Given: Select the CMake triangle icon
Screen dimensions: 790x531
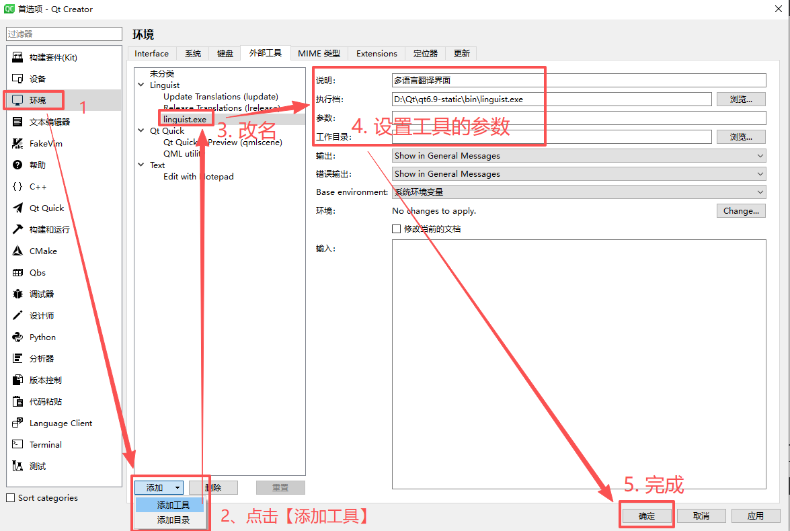Looking at the screenshot, I should coord(17,251).
